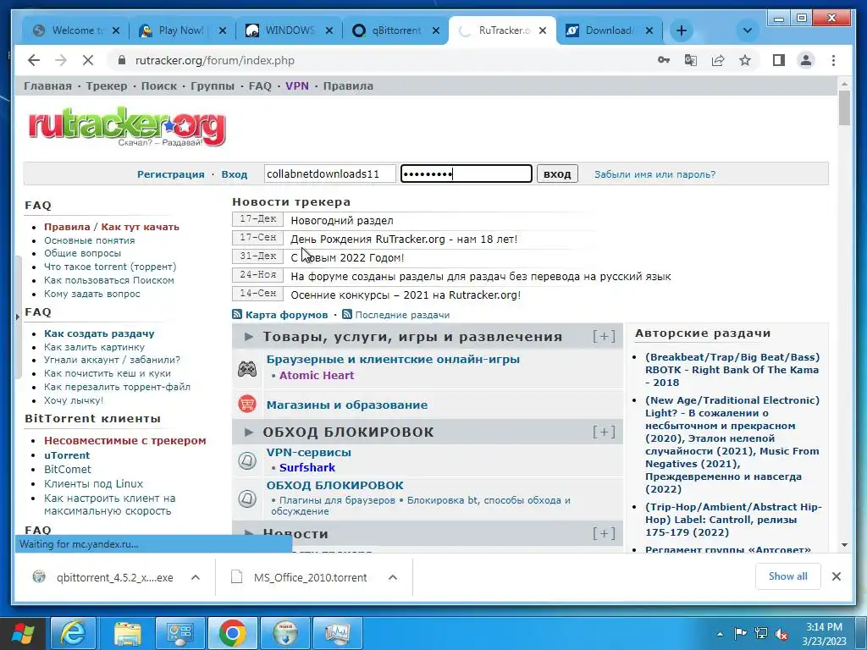Click the rutracker.org logo

click(127, 127)
